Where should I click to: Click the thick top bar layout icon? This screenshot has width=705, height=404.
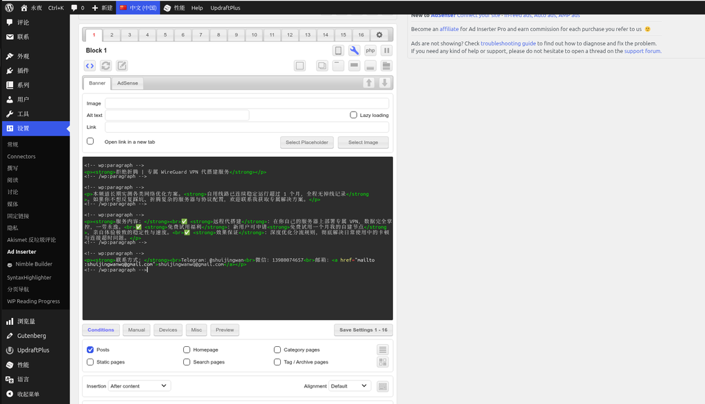(355, 65)
